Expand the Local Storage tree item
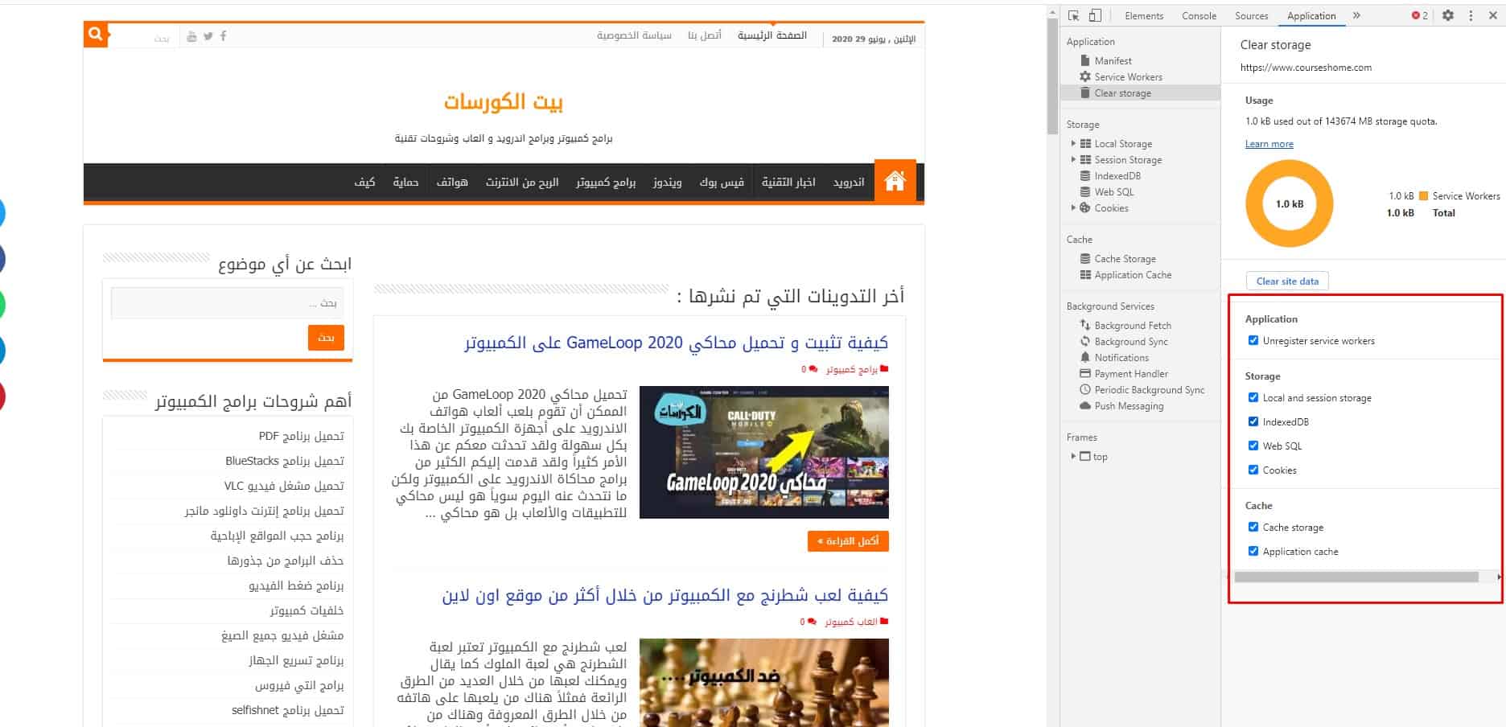 (1073, 144)
